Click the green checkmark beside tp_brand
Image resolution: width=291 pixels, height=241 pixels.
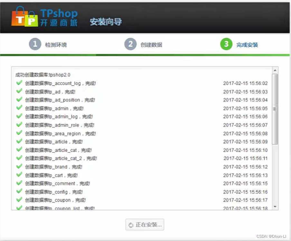pos(18,167)
